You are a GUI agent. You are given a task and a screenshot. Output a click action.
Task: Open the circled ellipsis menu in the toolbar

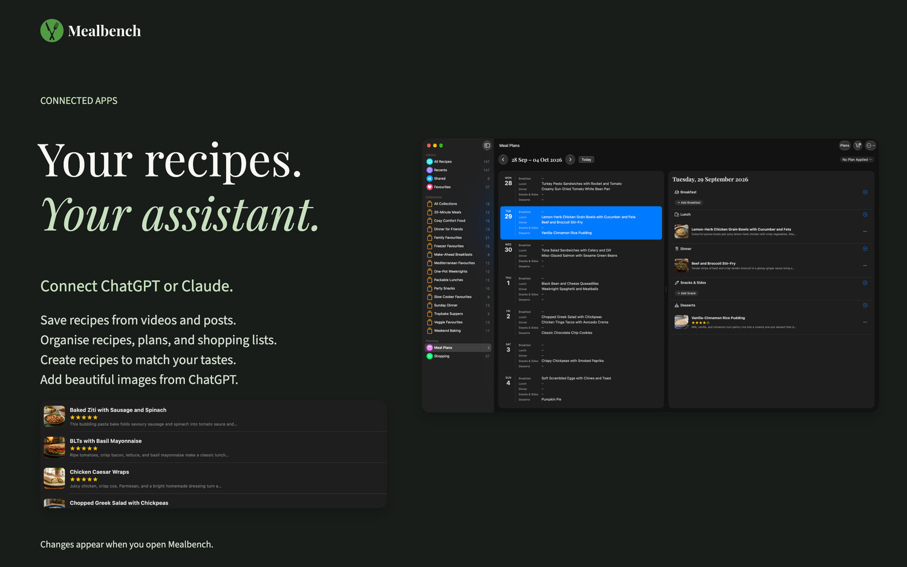pos(871,146)
